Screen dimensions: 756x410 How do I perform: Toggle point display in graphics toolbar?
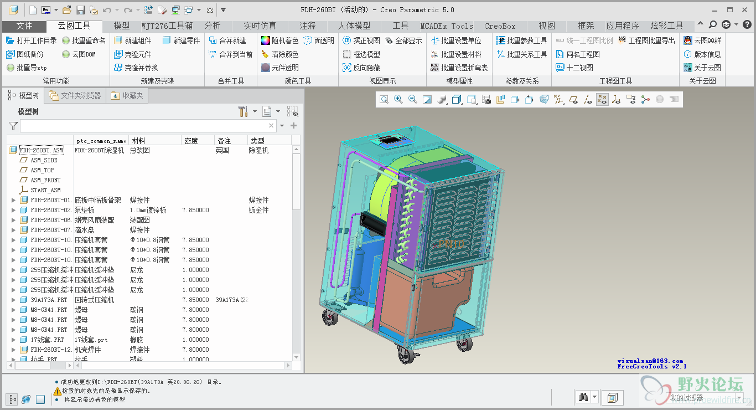[x=602, y=100]
